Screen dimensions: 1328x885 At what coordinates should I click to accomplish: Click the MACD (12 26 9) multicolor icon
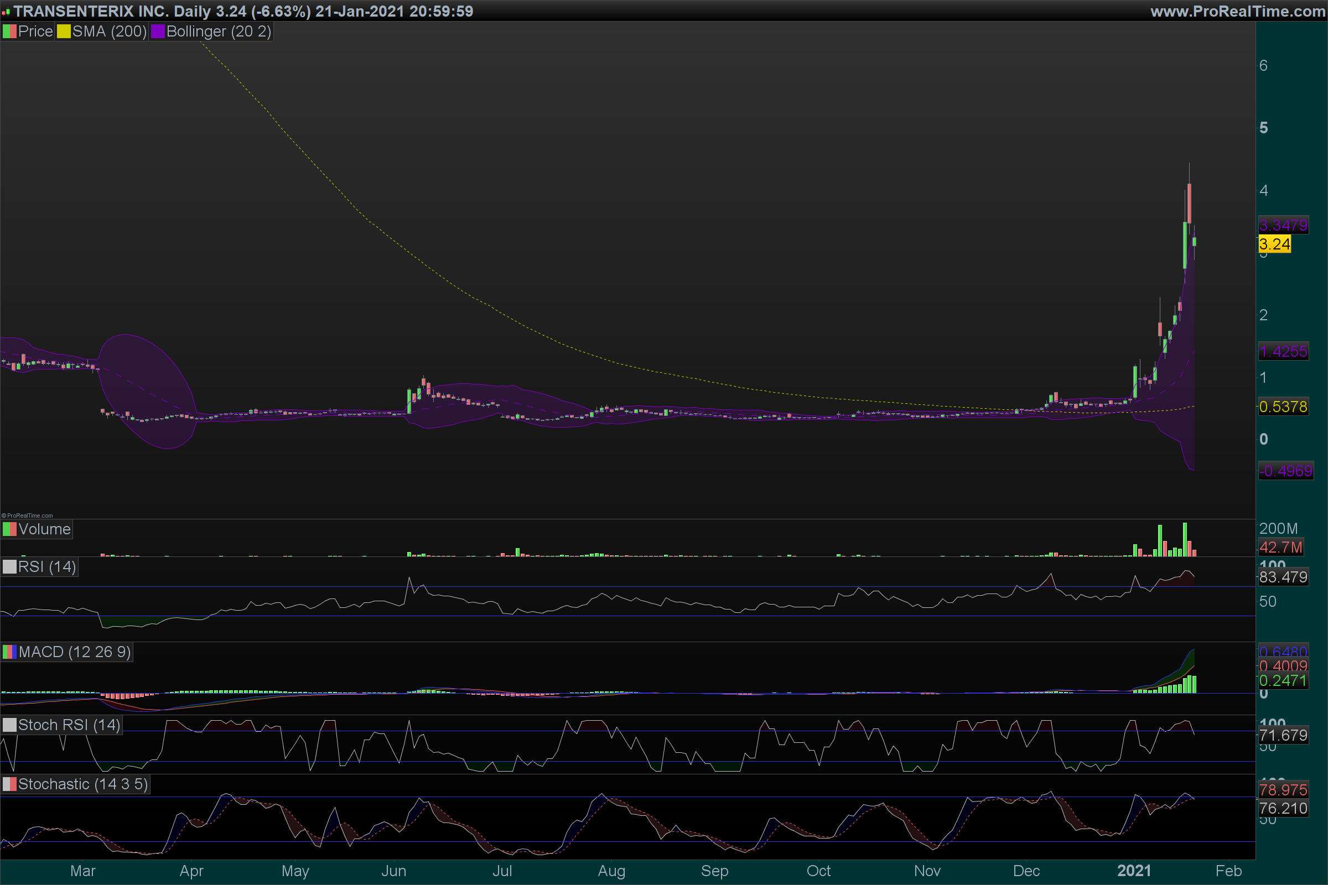9,652
